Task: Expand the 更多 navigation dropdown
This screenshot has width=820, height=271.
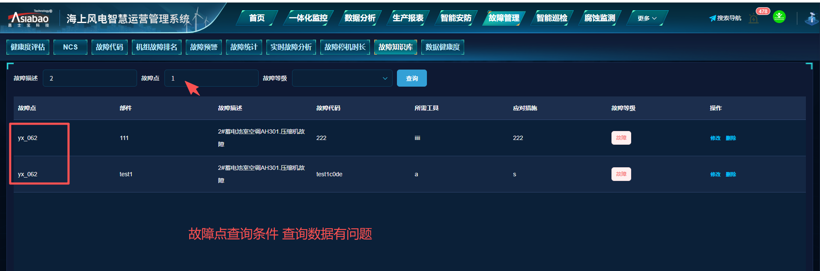Action: tap(647, 18)
